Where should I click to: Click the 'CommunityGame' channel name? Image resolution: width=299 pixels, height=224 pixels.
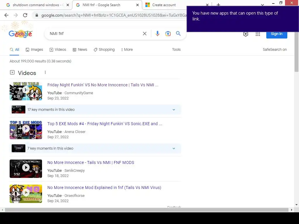pos(79,93)
